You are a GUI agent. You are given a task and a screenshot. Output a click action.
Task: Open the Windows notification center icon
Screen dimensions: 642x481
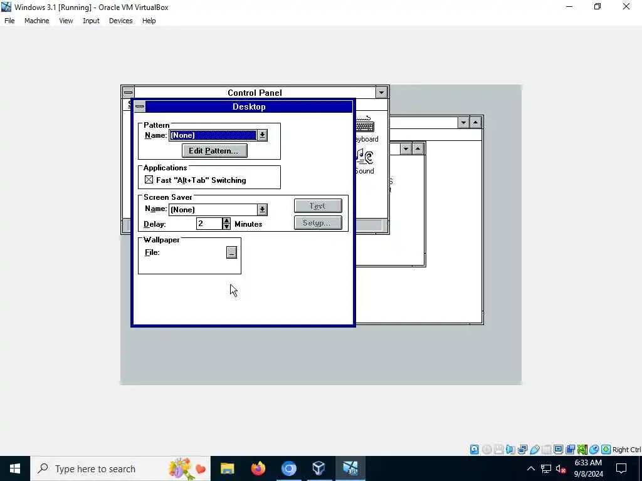pos(621,468)
